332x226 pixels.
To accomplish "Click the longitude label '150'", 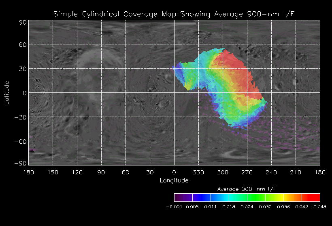I will point(53,172).
